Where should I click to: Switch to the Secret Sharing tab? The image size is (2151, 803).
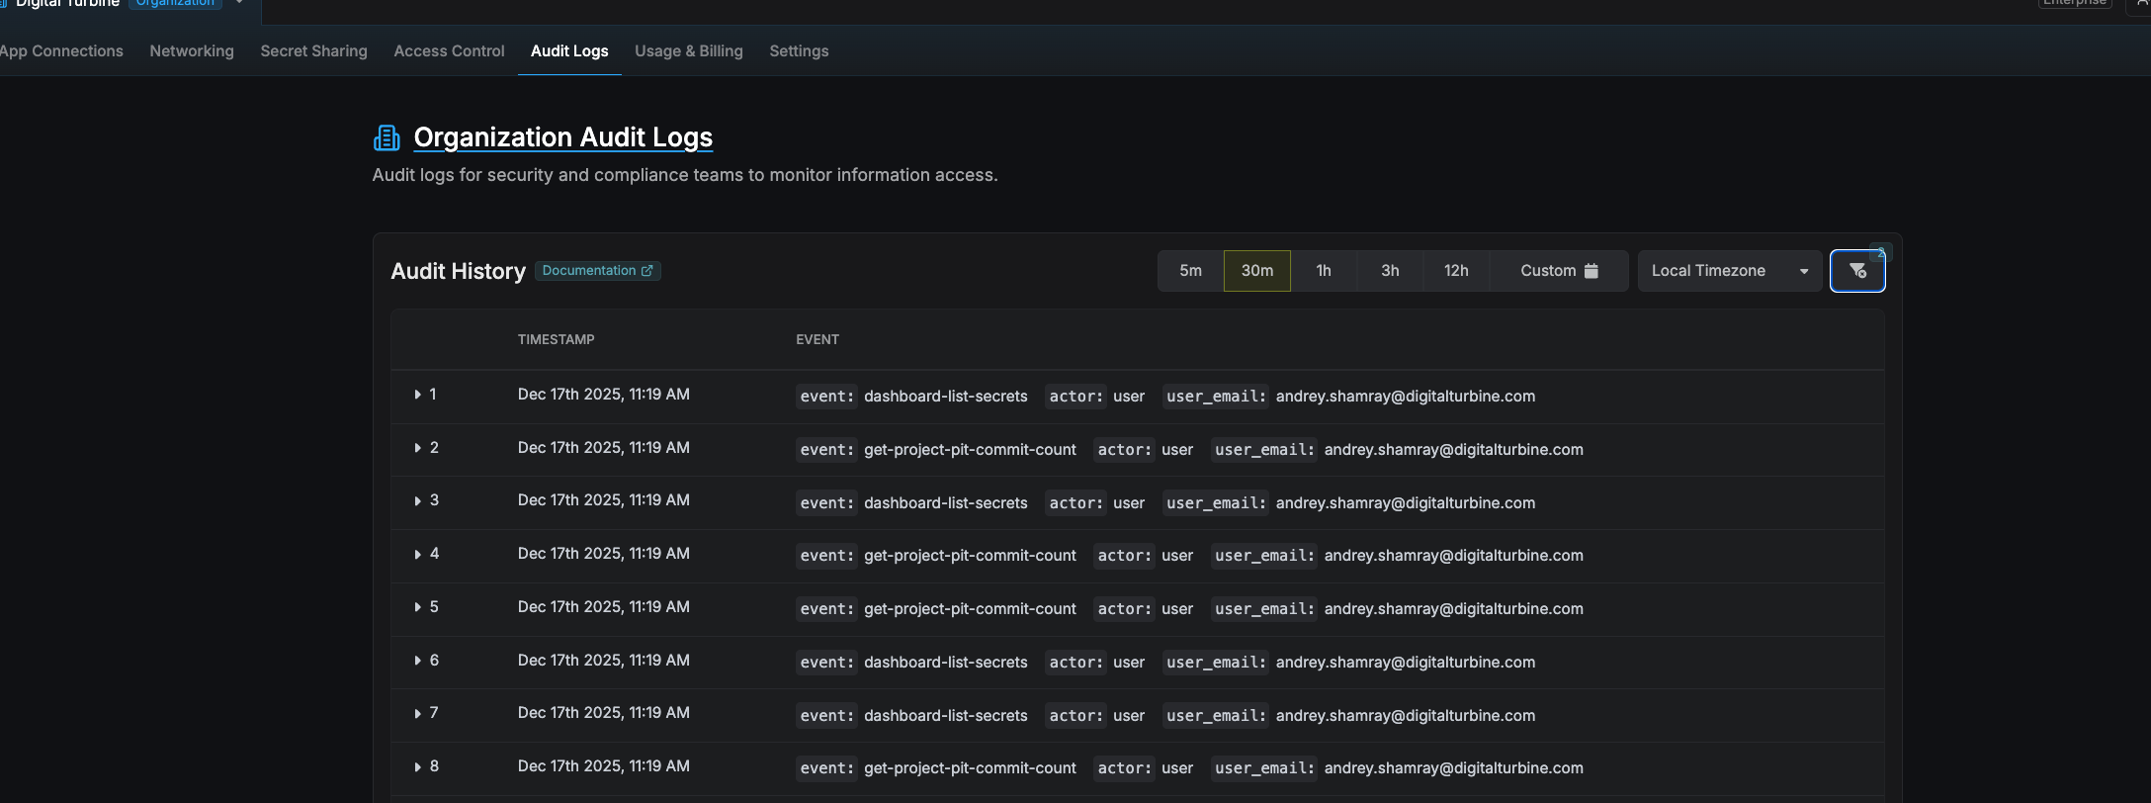[x=313, y=51]
